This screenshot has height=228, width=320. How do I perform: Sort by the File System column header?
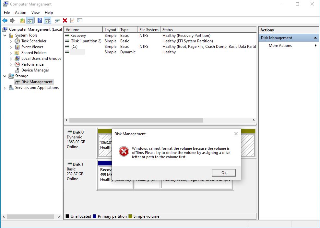pyautogui.click(x=149, y=29)
